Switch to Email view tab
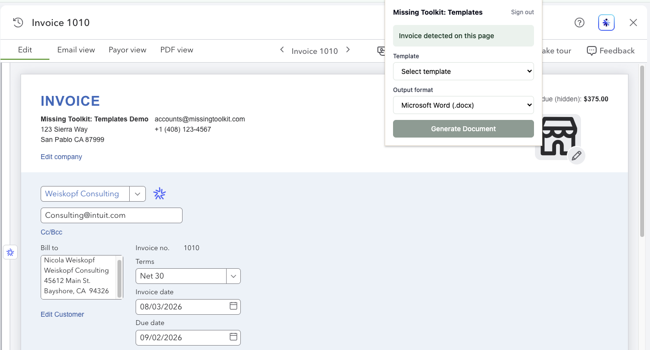Screen dimensions: 650x350 pos(76,50)
